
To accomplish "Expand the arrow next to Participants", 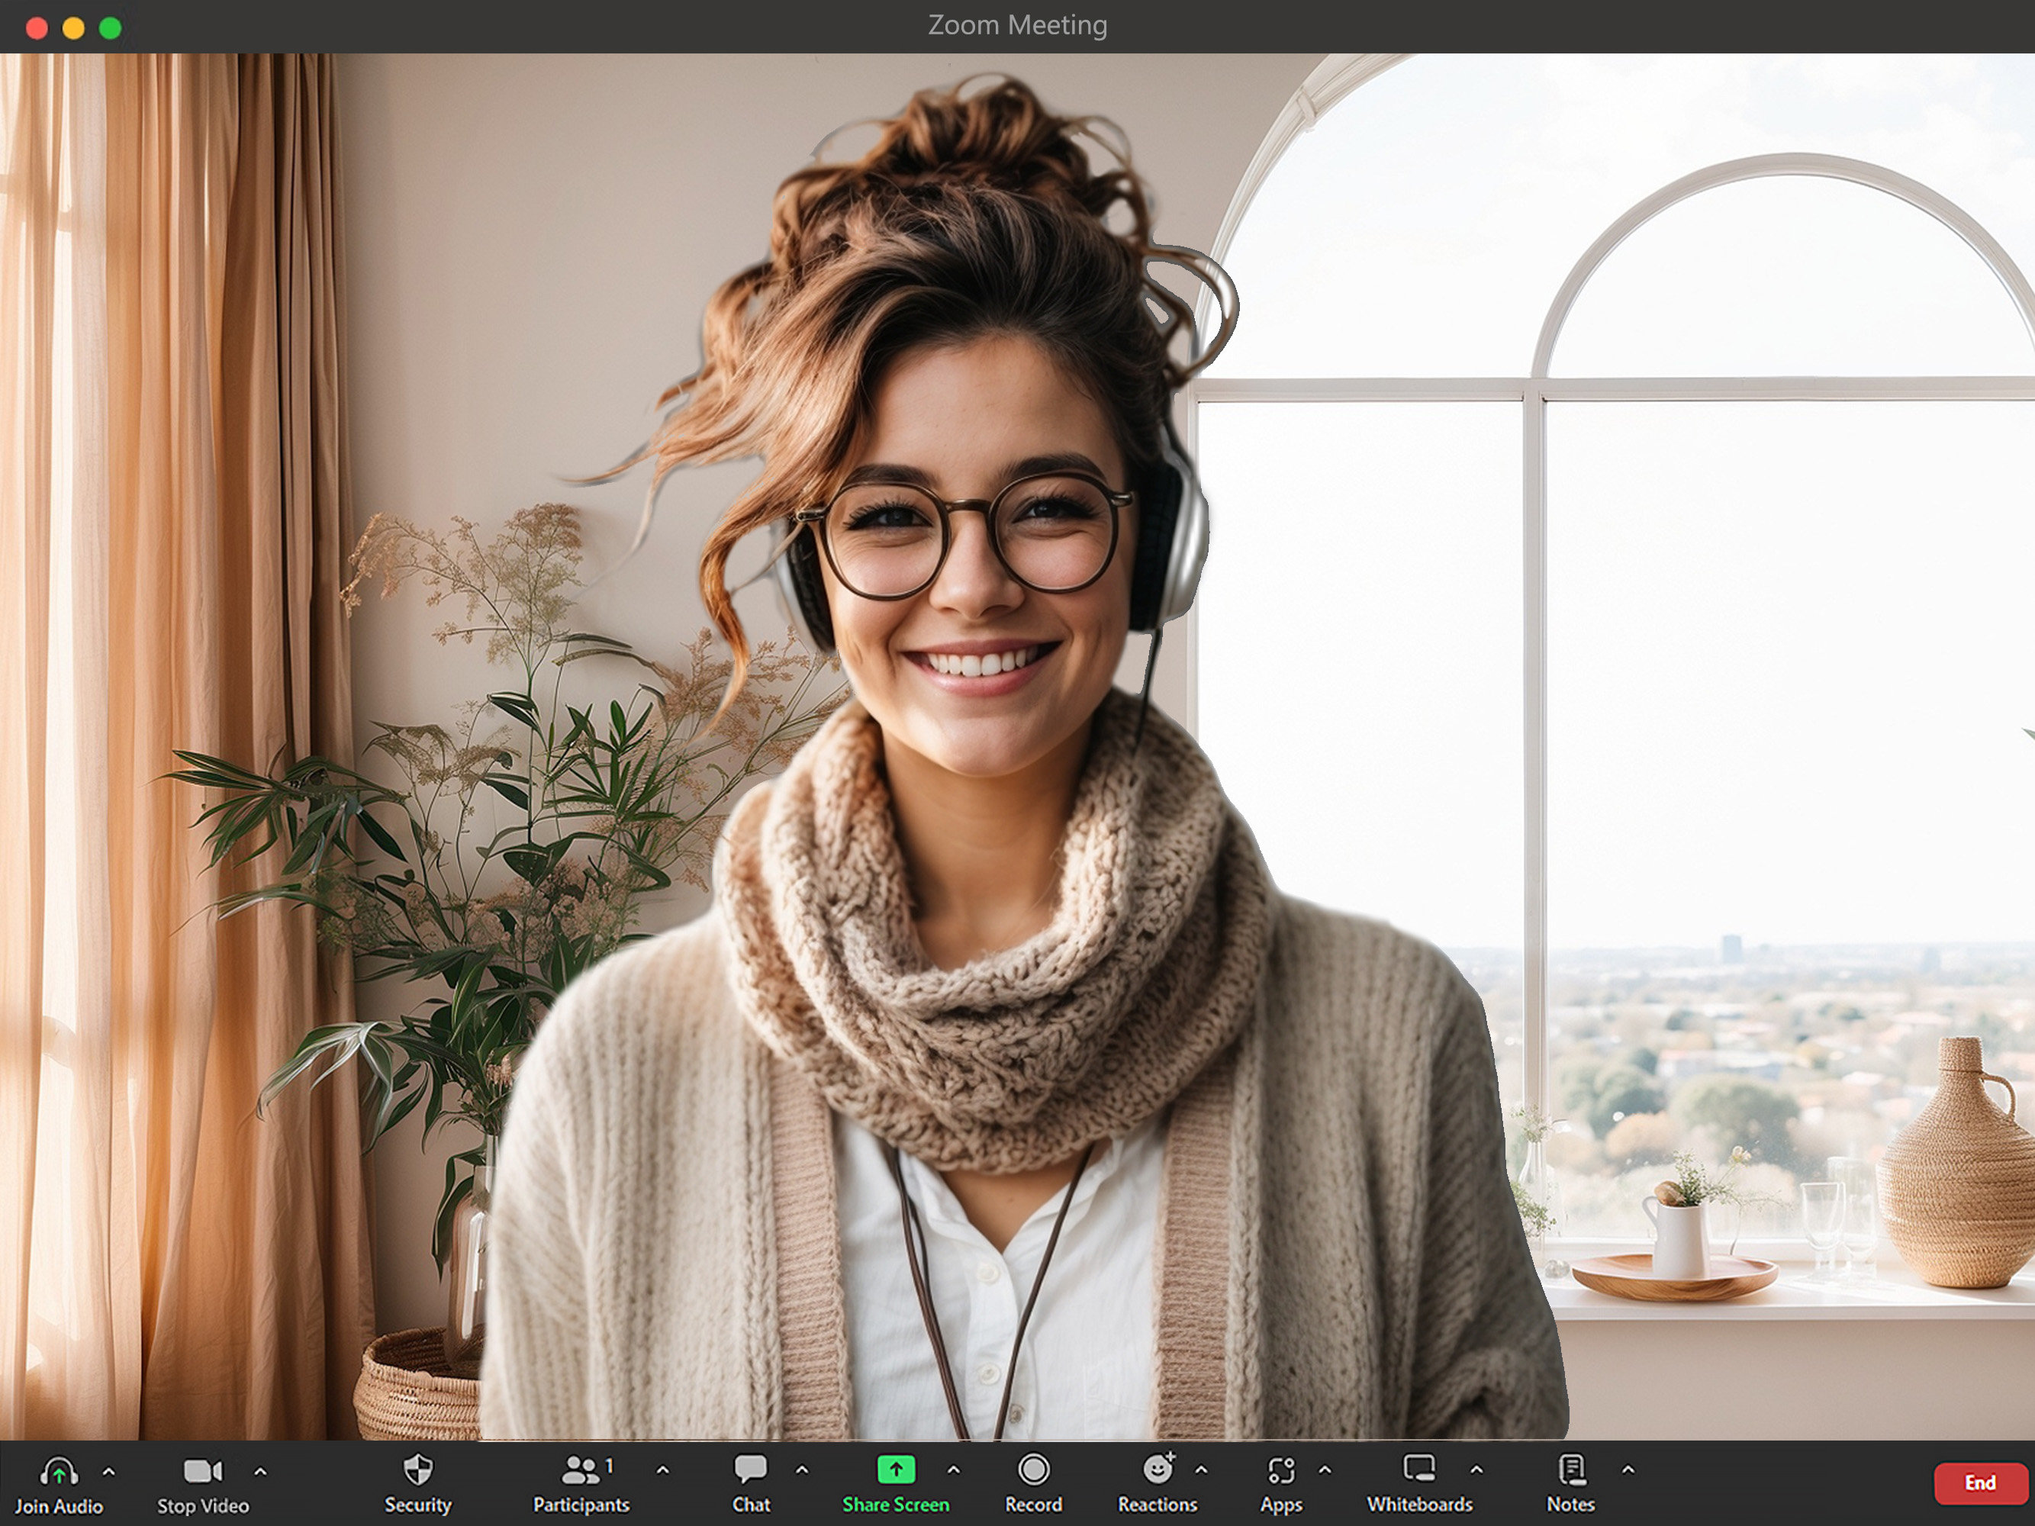I will [662, 1470].
